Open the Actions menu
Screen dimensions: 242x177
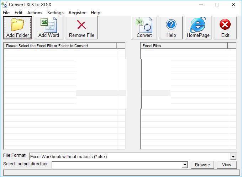tap(35, 13)
